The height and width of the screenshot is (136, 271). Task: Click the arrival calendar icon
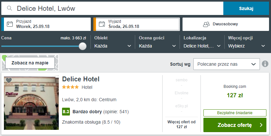10,24
